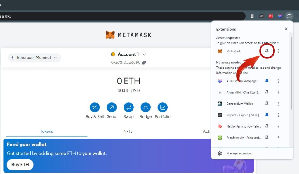Open more options for PrintFriendly extension

(278, 137)
